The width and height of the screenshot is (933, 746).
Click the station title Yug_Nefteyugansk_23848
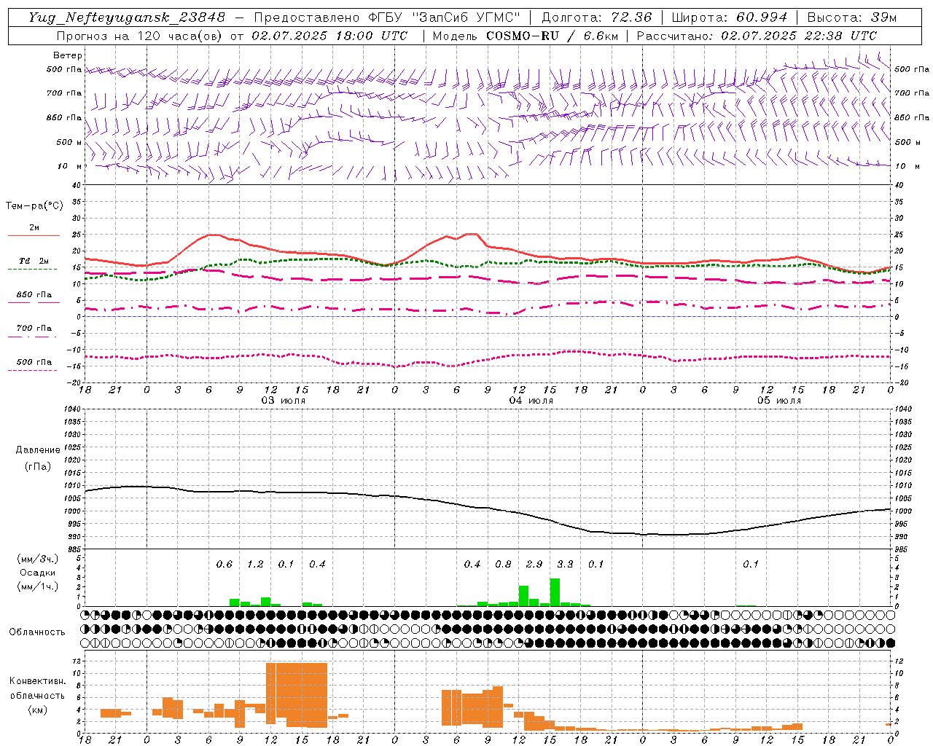pyautogui.click(x=127, y=17)
